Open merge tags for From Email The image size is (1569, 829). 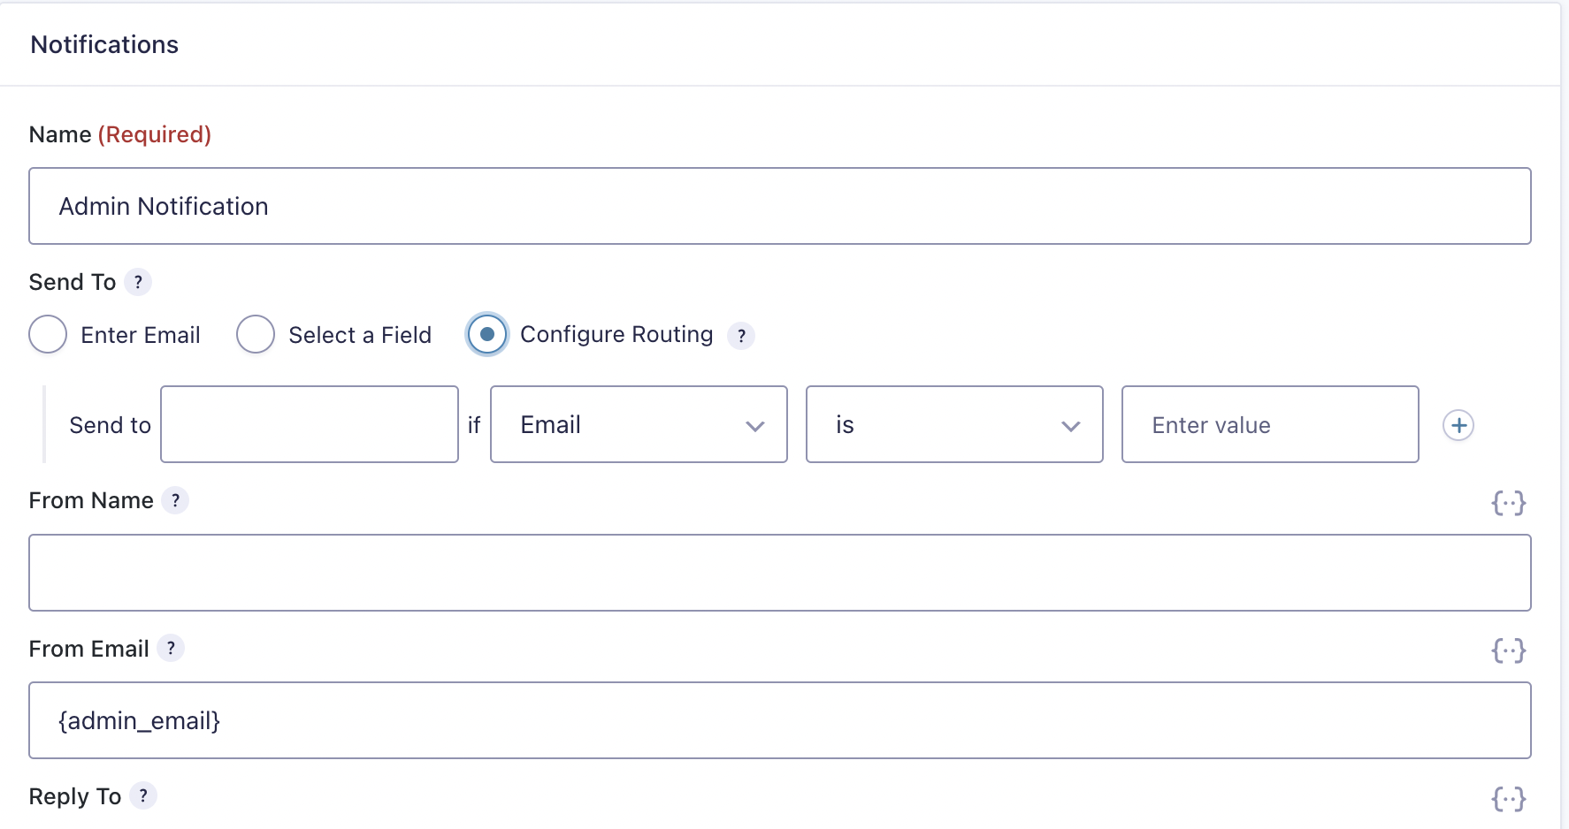tap(1508, 650)
